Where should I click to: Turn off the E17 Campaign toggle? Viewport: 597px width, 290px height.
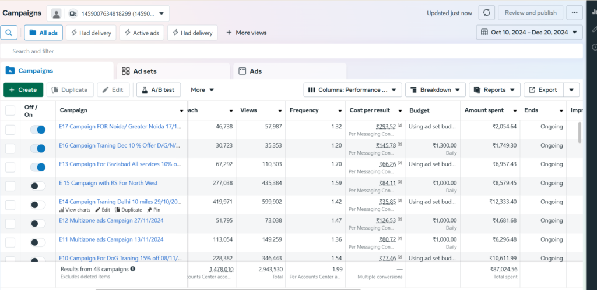38,130
